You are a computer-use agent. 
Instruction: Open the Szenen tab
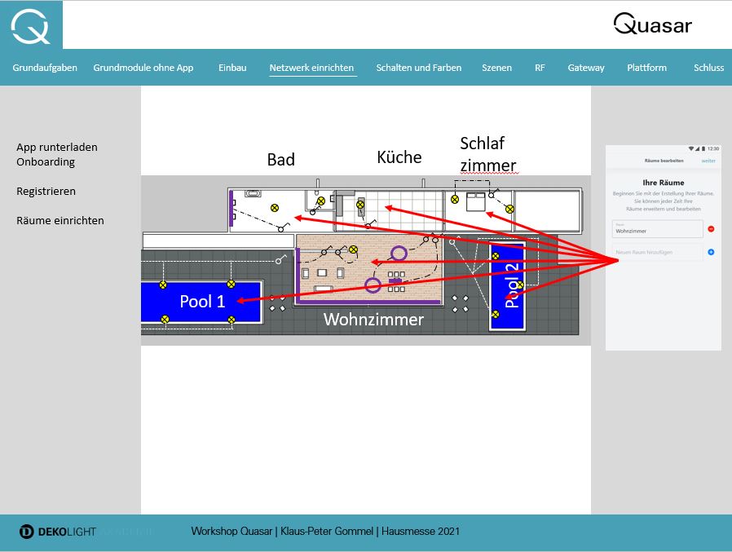tap(496, 68)
